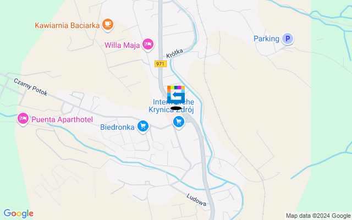This screenshot has height=220, width=352.
Task: Click the Puenta Aparthotel bed pin
Action: point(23,118)
